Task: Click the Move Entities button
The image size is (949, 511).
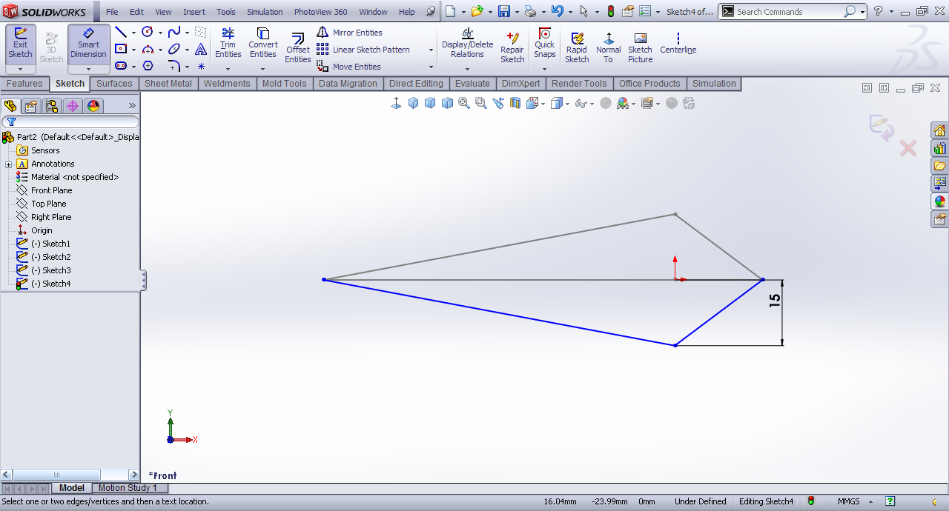Action: (x=350, y=67)
